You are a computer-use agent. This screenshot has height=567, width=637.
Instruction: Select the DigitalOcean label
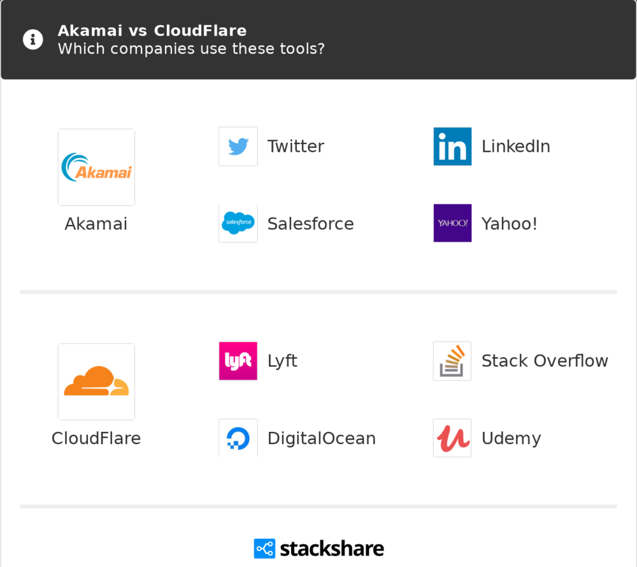click(x=321, y=438)
